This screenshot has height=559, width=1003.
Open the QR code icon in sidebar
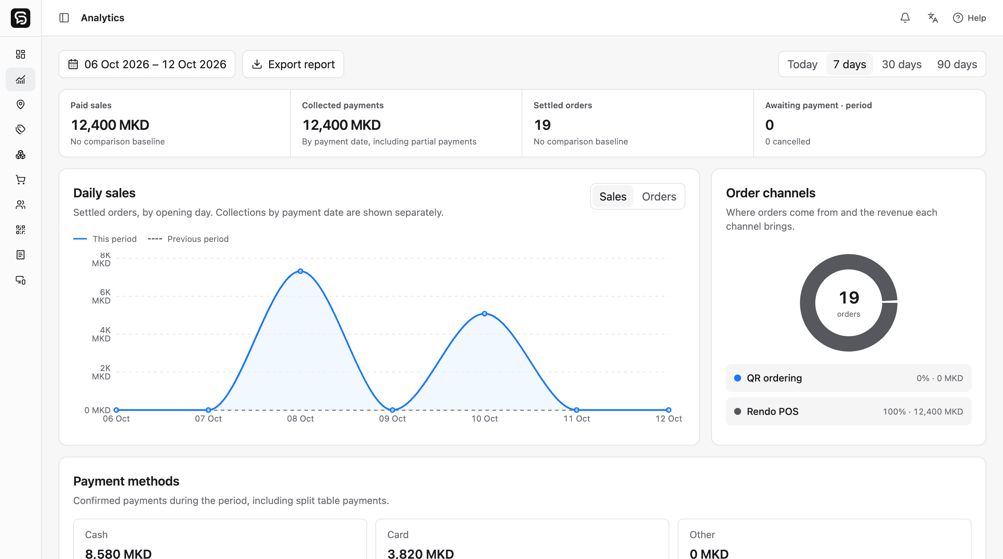[x=20, y=230]
